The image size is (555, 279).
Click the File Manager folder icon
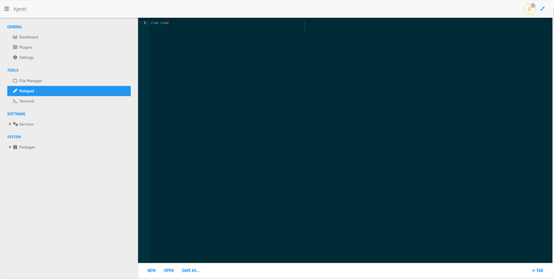pos(15,81)
